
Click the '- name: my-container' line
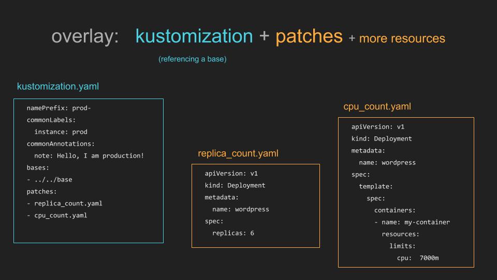coord(412,222)
